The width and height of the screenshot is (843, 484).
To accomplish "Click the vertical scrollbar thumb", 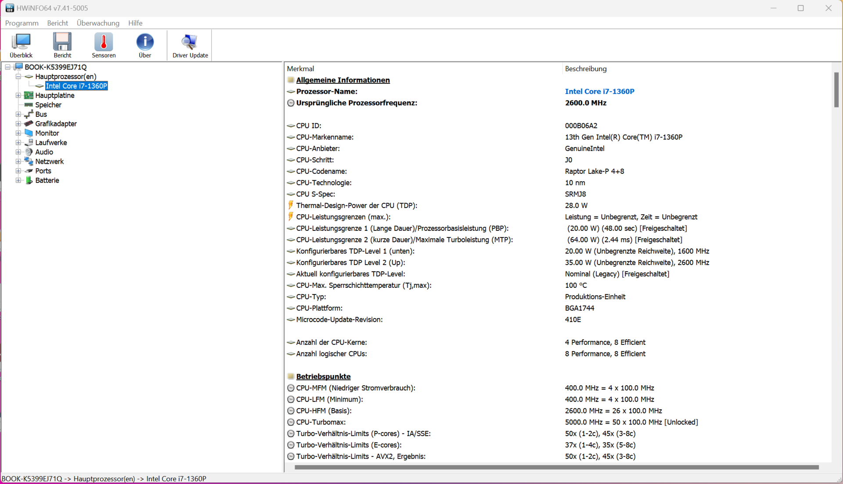I will [836, 90].
